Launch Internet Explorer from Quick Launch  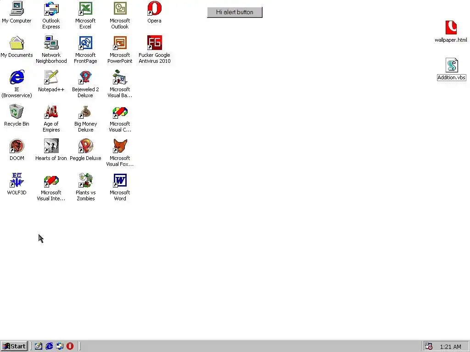(49, 346)
